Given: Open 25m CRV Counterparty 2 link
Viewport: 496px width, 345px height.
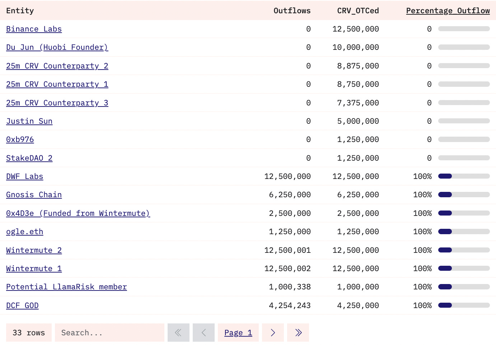Looking at the screenshot, I should [57, 66].
